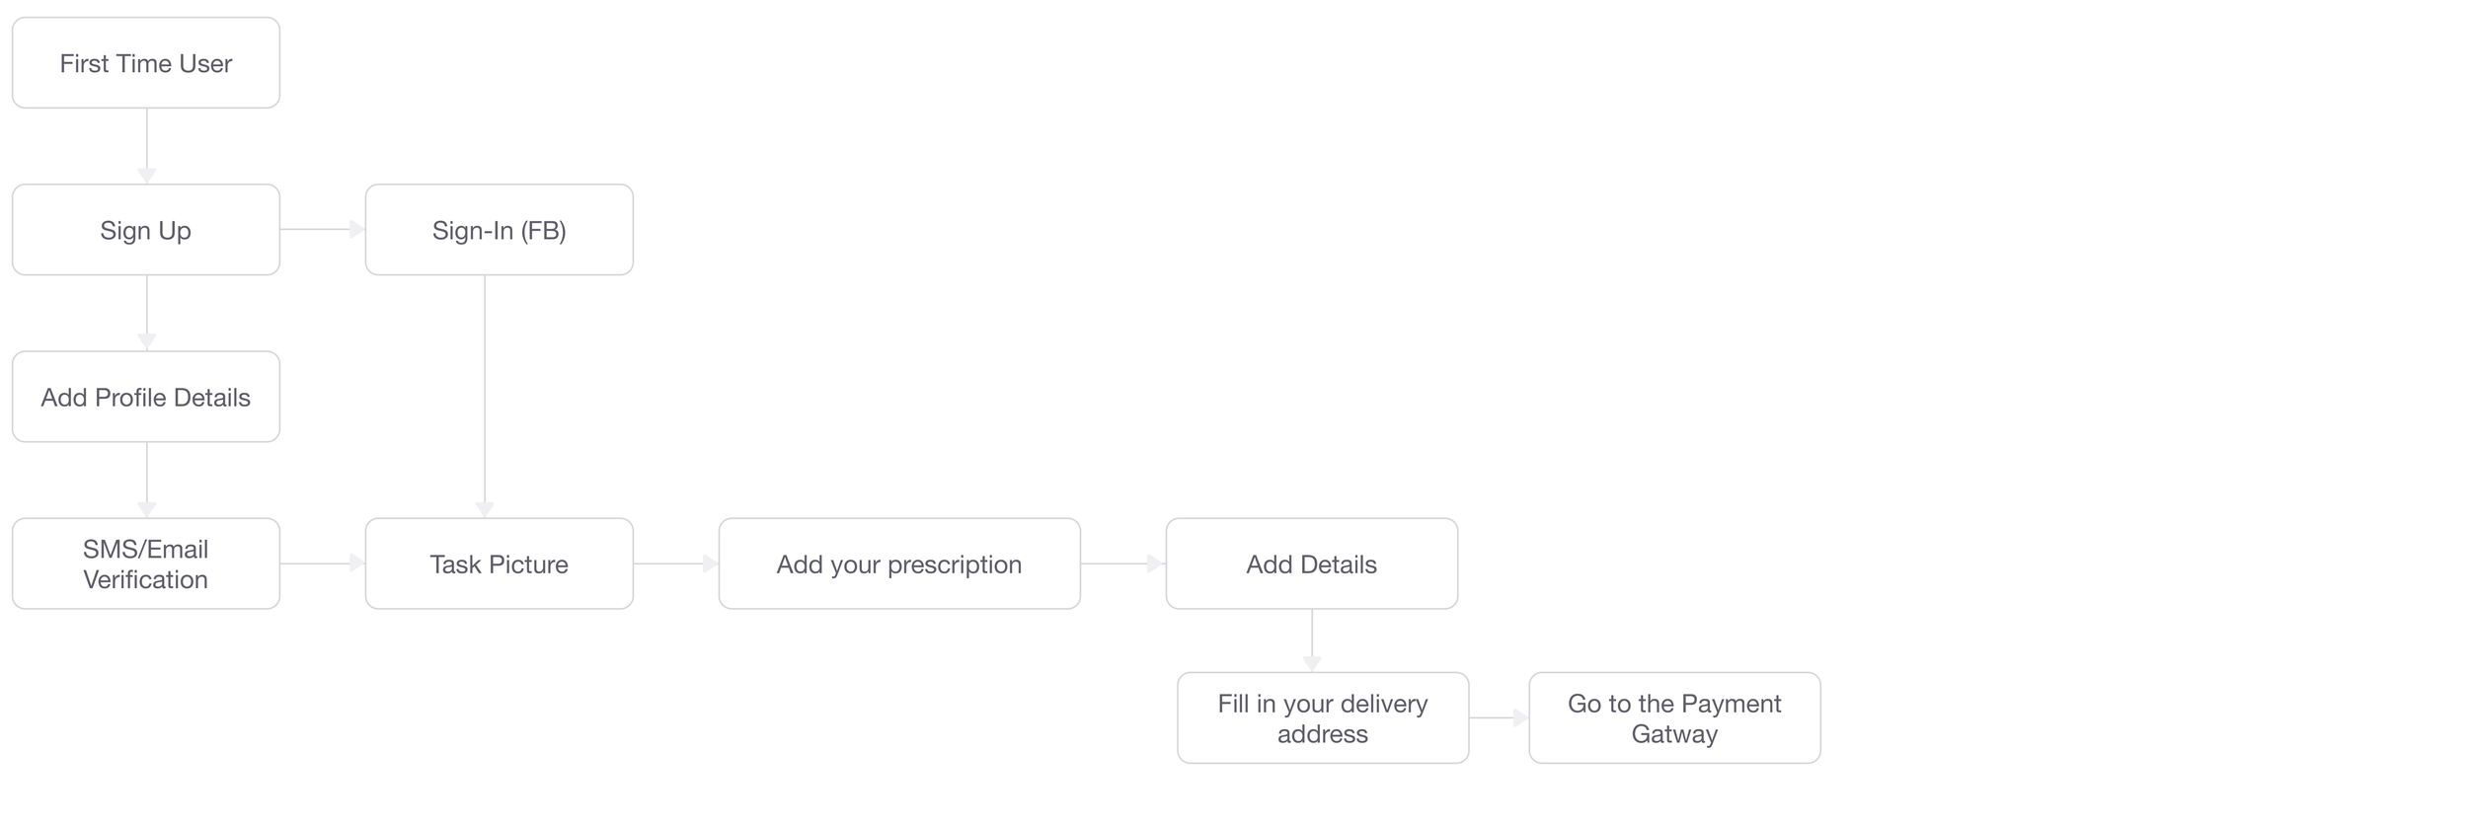This screenshot has height=826, width=2468.
Task: Select long connector from Sign-In (FB) to Task Picture
Action: click(x=485, y=397)
